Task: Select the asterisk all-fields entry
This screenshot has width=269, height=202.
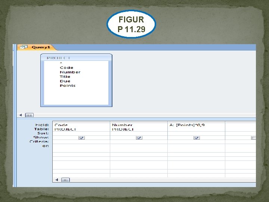Action: [61, 63]
